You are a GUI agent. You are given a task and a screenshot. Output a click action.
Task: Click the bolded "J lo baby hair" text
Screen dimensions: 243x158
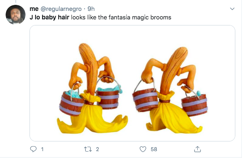coord(49,17)
